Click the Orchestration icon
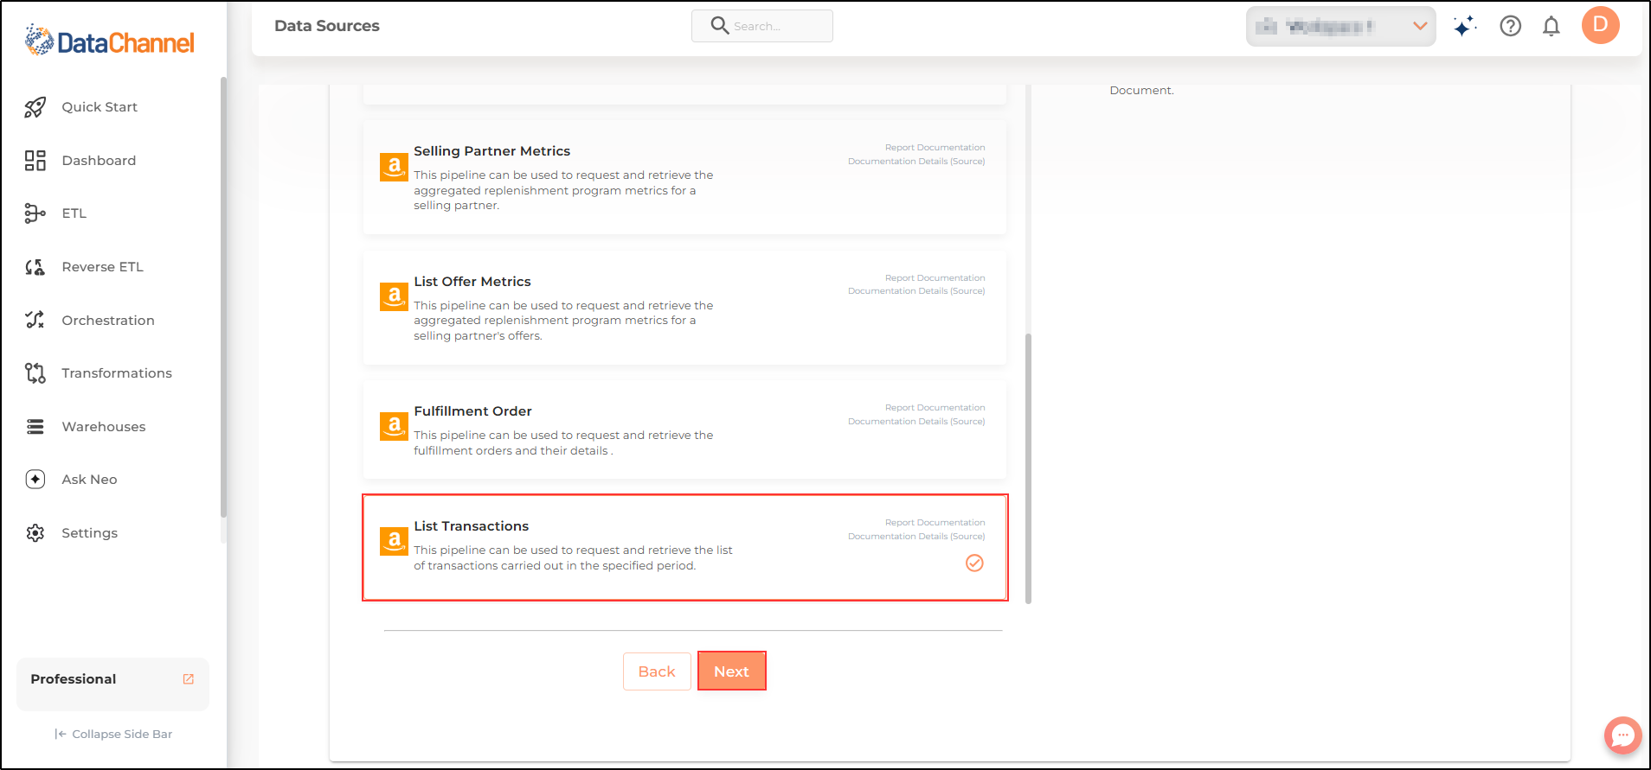The image size is (1651, 770). coord(35,320)
